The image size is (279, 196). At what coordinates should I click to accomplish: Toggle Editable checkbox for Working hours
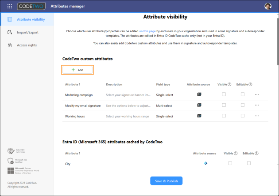[x=243, y=116]
